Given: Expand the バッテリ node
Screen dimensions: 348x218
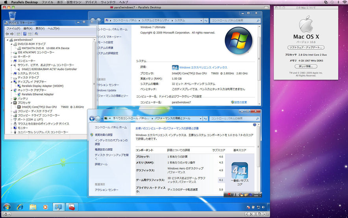Looking at the screenshot, I should pyautogui.click(x=11, y=99).
